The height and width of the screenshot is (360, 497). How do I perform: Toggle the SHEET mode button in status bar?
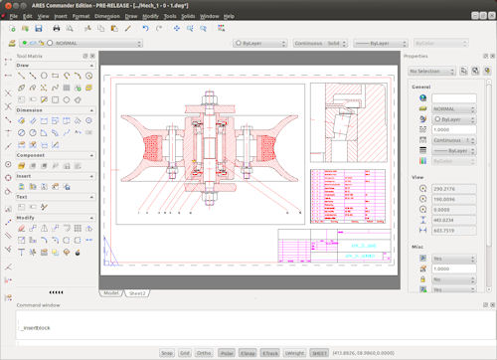tap(319, 353)
